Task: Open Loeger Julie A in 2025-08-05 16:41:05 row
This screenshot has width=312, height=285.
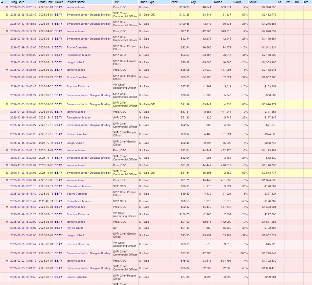Action: pyautogui.click(x=76, y=235)
